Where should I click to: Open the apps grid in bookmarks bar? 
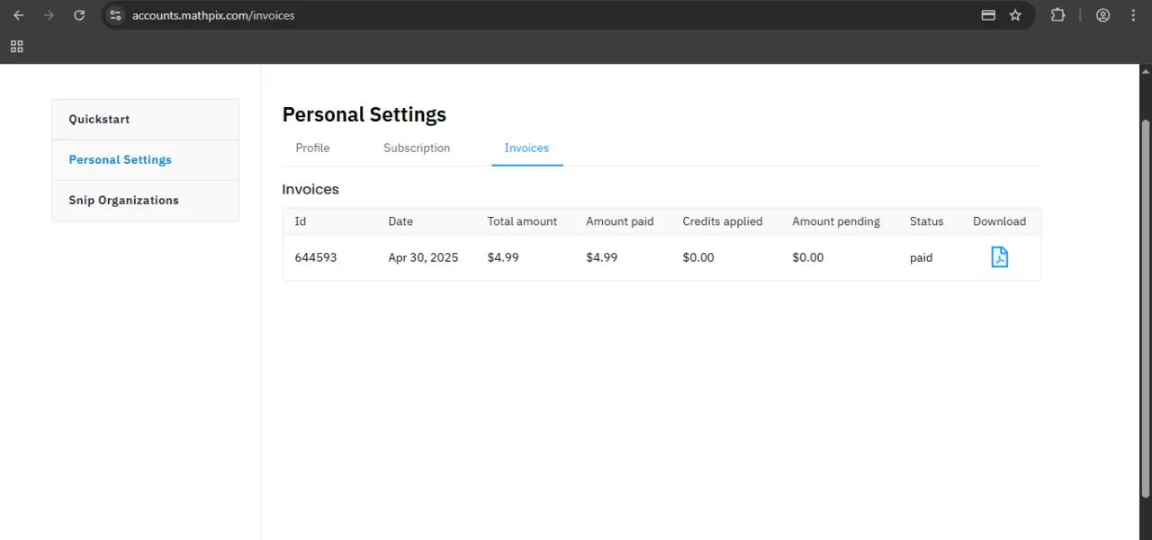(16, 47)
